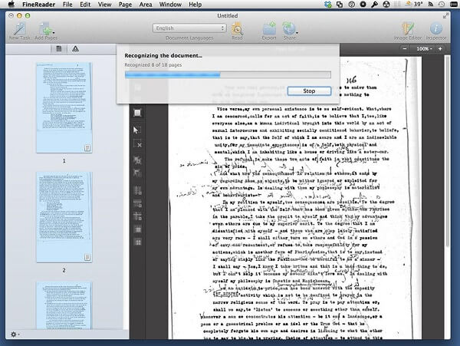Open the gear actions menu

click(x=14, y=334)
